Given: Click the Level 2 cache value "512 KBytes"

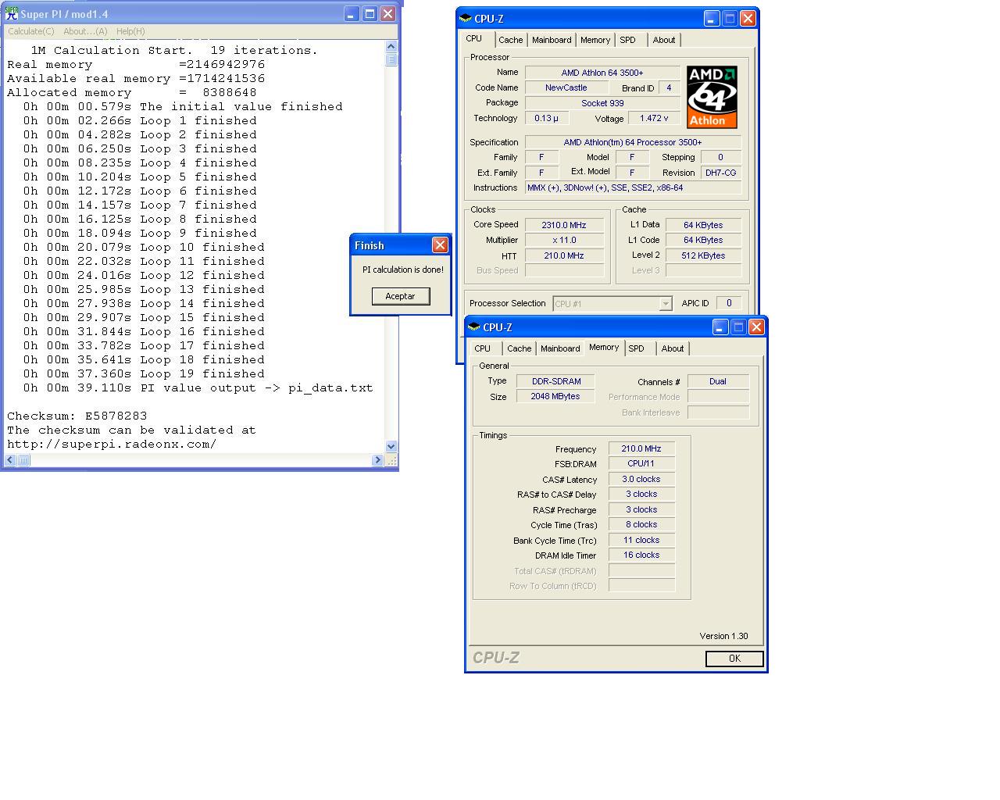Looking at the screenshot, I should (x=703, y=255).
